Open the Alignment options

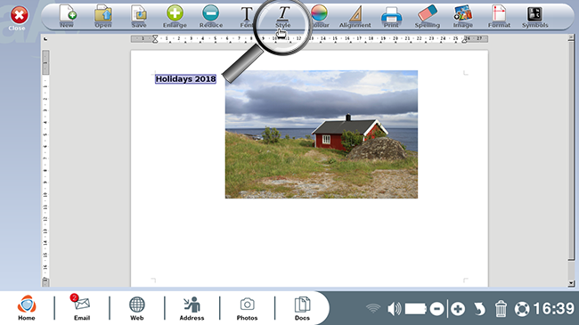pos(355,17)
